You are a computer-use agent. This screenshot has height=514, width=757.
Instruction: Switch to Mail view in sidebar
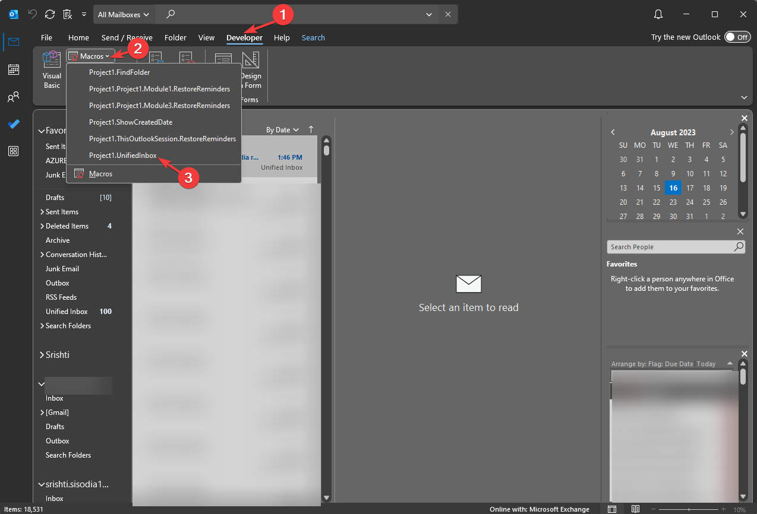pos(13,42)
